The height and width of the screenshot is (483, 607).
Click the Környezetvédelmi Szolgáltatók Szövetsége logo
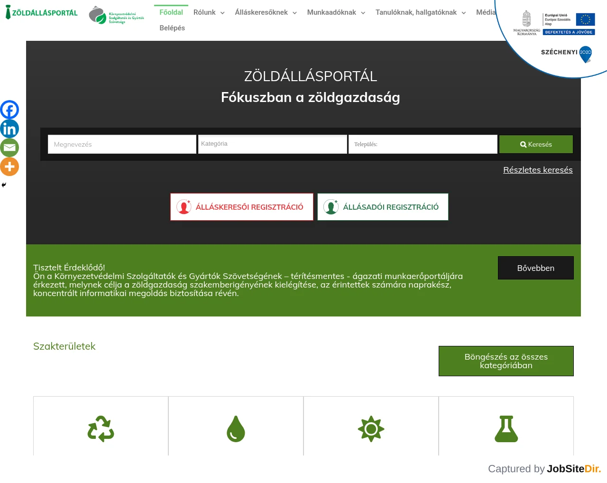tap(117, 15)
